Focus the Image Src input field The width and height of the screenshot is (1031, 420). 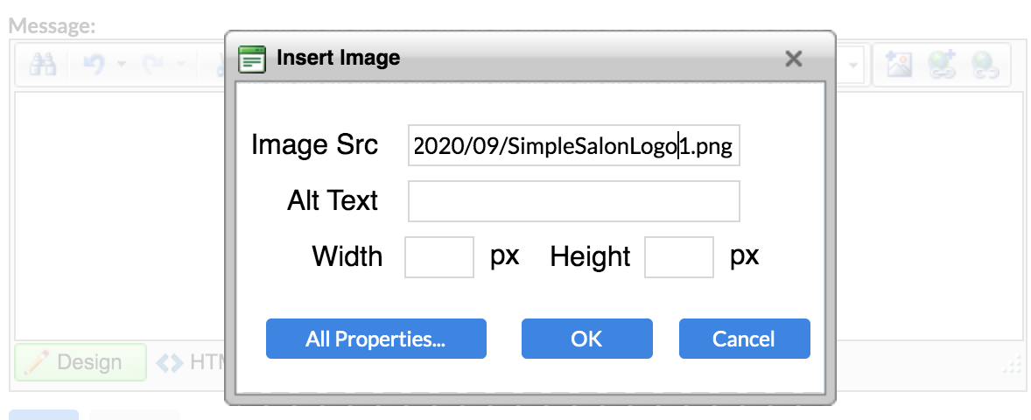[574, 145]
